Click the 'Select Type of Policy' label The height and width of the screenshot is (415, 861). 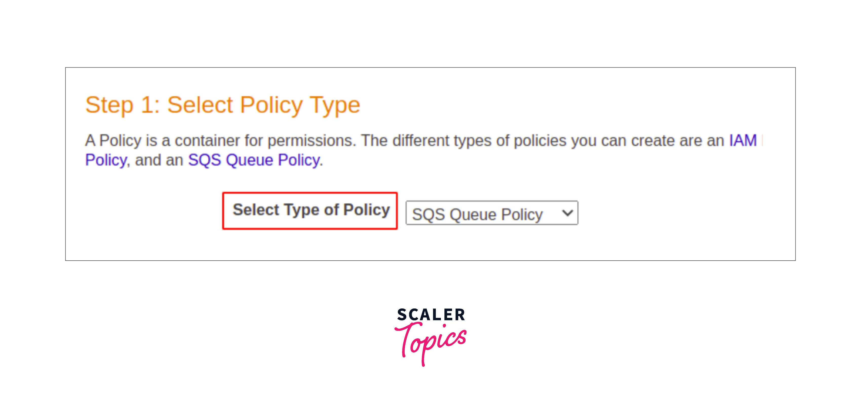311,210
